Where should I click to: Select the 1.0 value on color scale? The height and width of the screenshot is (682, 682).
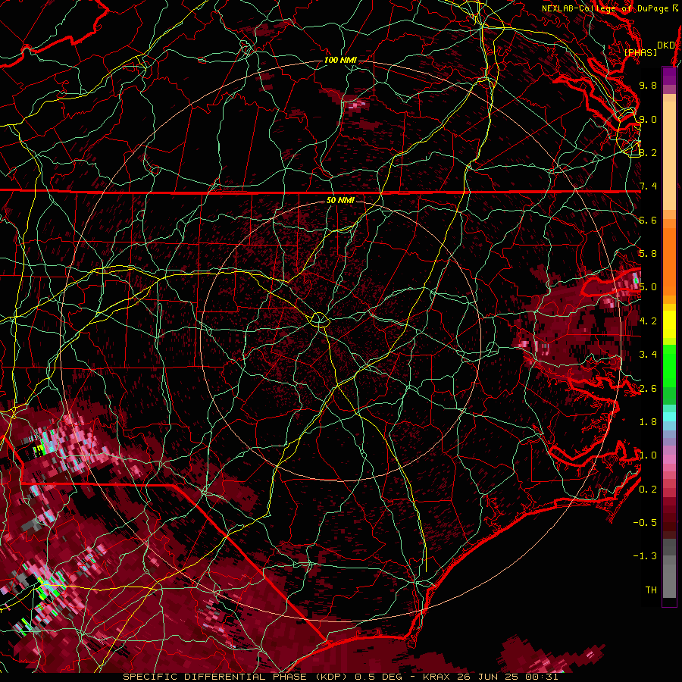tap(648, 455)
